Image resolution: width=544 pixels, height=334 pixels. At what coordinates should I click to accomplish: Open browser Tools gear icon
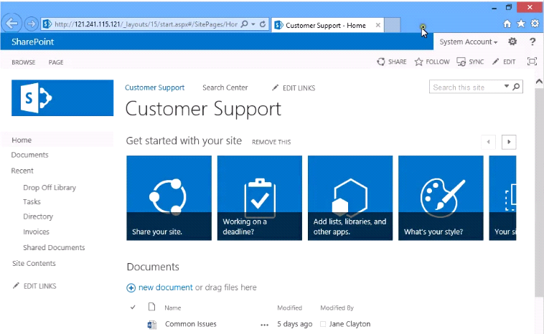[535, 24]
